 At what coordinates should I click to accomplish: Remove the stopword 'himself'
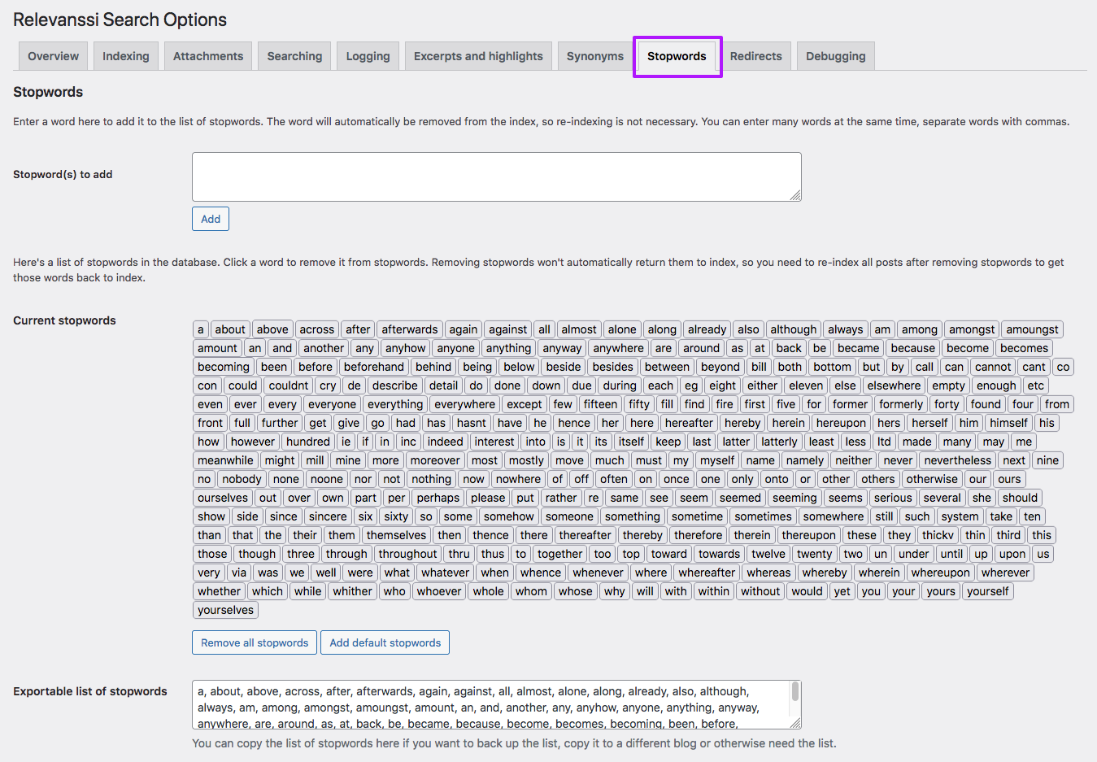(1008, 423)
